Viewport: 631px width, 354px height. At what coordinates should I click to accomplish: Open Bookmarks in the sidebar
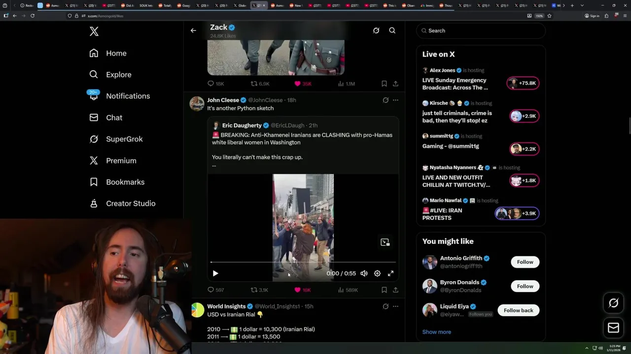point(117,182)
